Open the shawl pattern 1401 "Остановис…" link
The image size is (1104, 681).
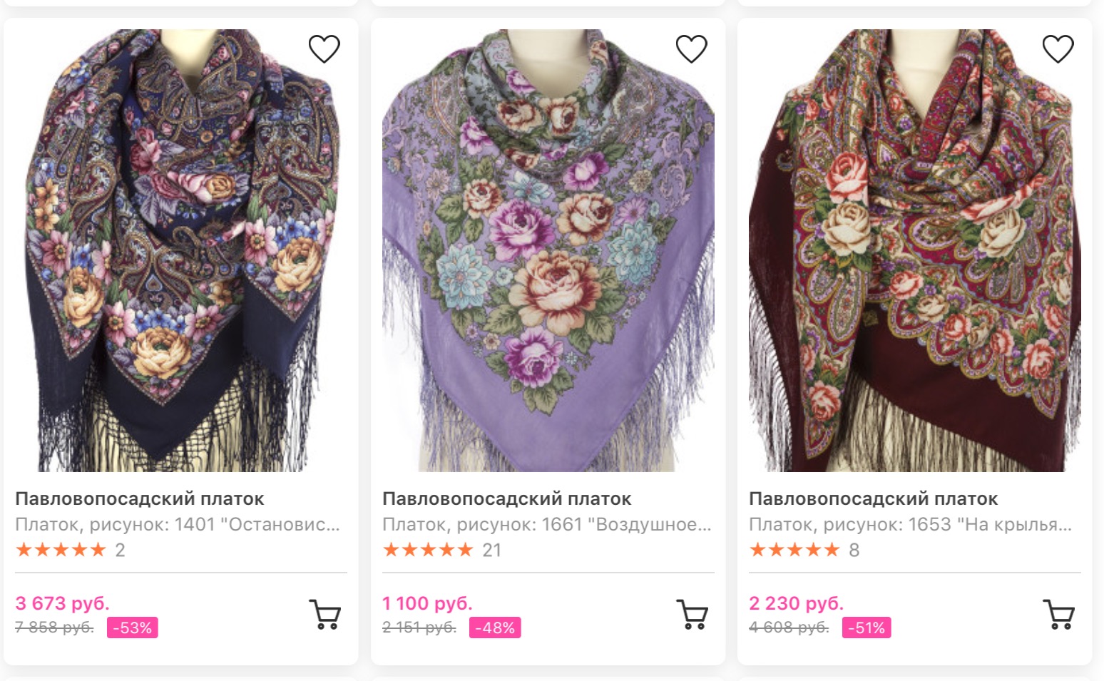click(178, 525)
